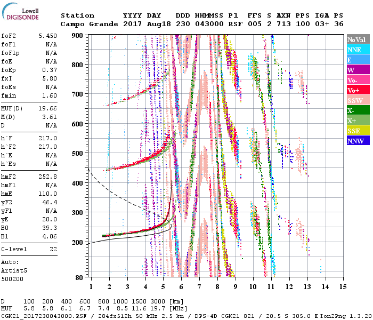Click the hmE value 110.0

coord(48,194)
